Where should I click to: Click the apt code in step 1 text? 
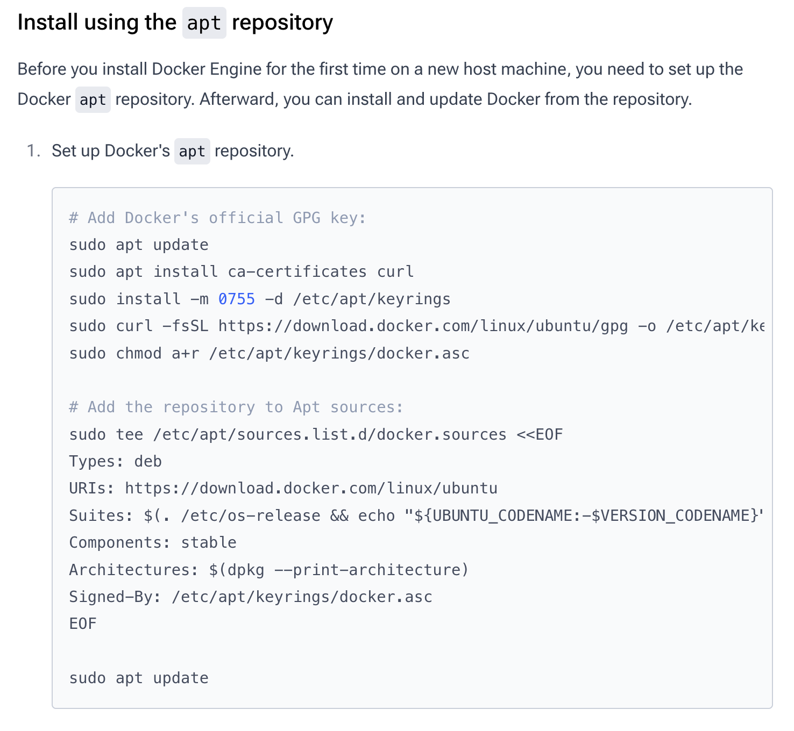pyautogui.click(x=192, y=151)
